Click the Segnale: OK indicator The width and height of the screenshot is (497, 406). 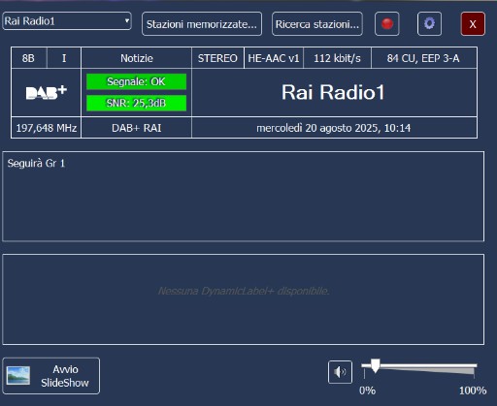pos(136,81)
